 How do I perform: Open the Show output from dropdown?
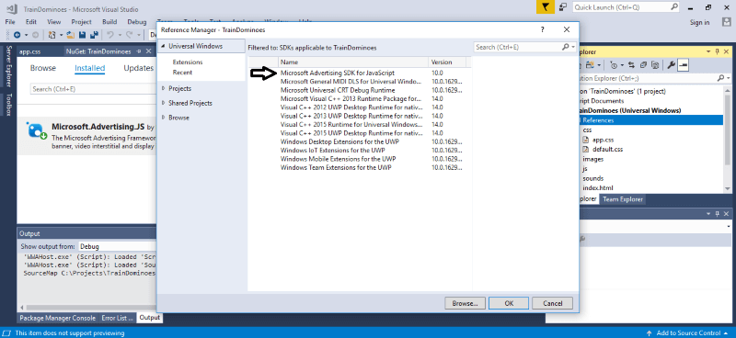117,246
